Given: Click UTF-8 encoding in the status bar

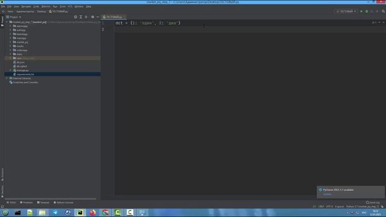Looking at the screenshot, I should (329, 207).
